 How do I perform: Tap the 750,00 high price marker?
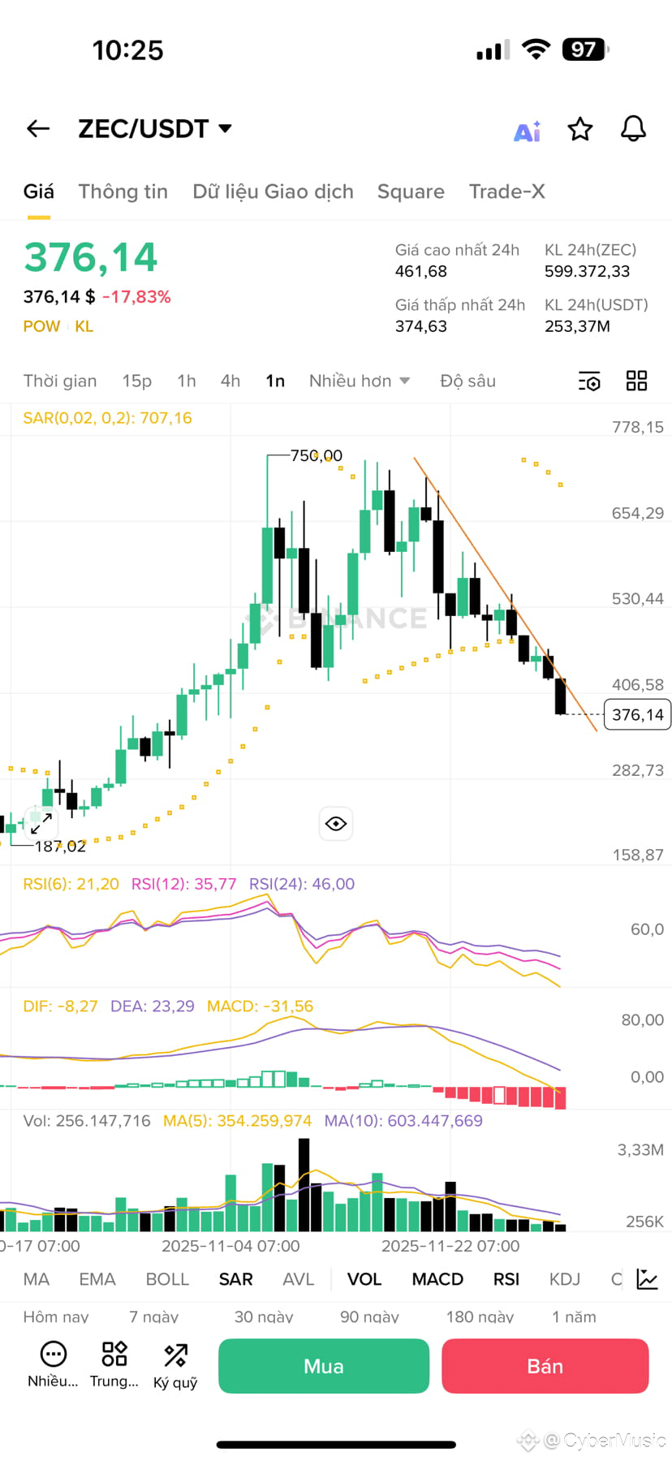pos(317,455)
